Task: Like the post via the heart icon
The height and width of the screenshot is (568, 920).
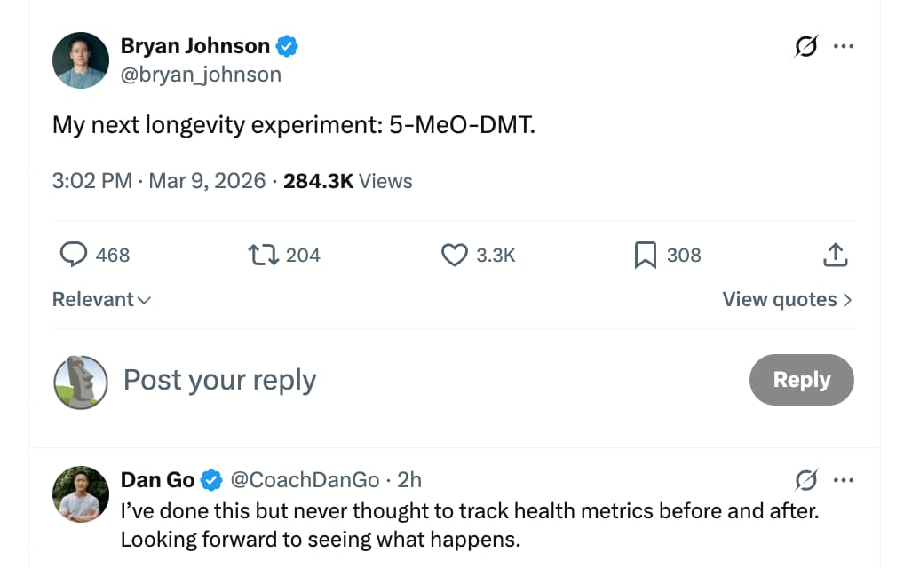Action: tap(455, 255)
